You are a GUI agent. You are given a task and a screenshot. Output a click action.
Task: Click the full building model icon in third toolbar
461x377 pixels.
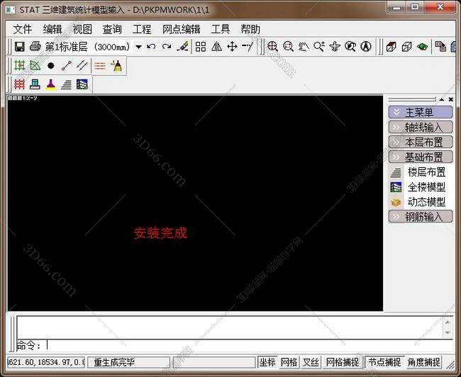tap(82, 84)
